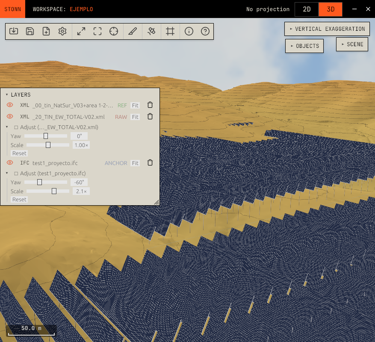Viewport: 375px width, 342px height.
Task: Click the expand diagonal arrows icon
Action: [81, 31]
